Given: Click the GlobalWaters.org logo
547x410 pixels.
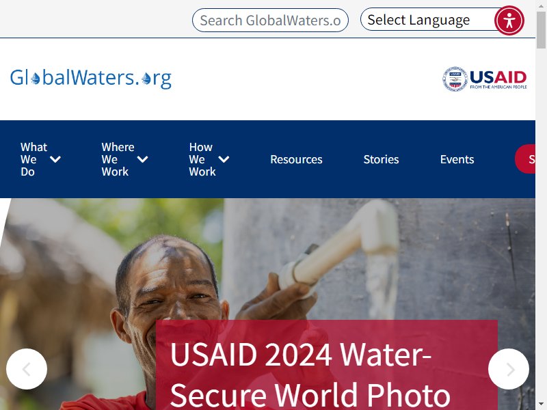Looking at the screenshot, I should click(91, 79).
